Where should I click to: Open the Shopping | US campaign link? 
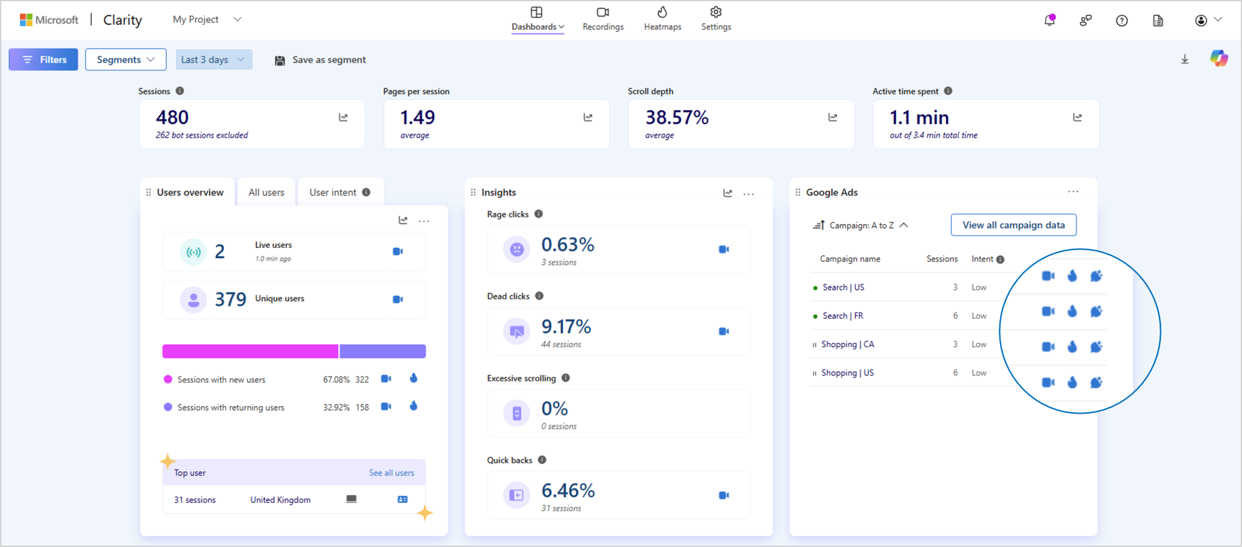[x=847, y=373]
